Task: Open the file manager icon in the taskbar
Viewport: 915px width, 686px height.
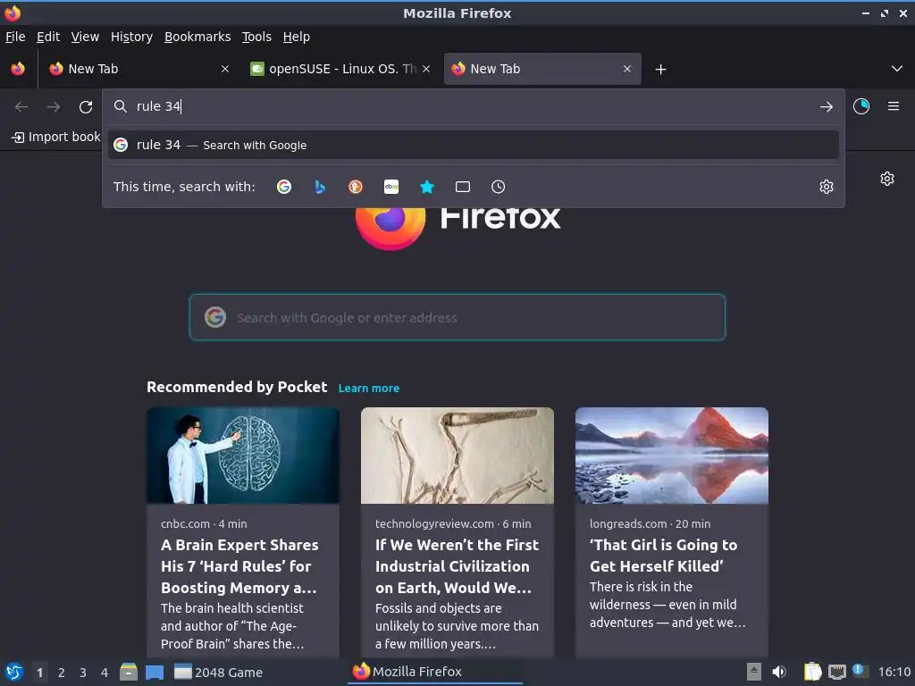Action: click(x=129, y=672)
